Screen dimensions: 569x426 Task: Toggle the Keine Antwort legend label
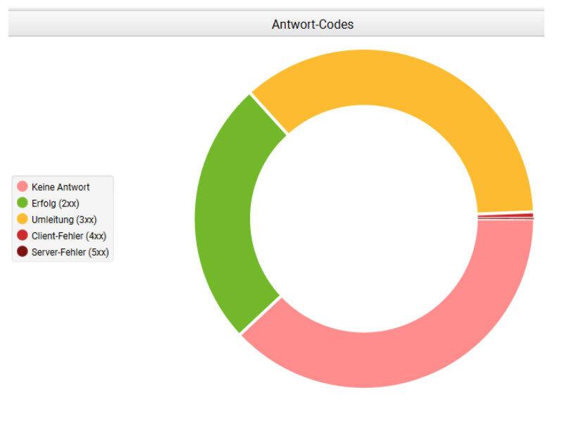(x=61, y=187)
